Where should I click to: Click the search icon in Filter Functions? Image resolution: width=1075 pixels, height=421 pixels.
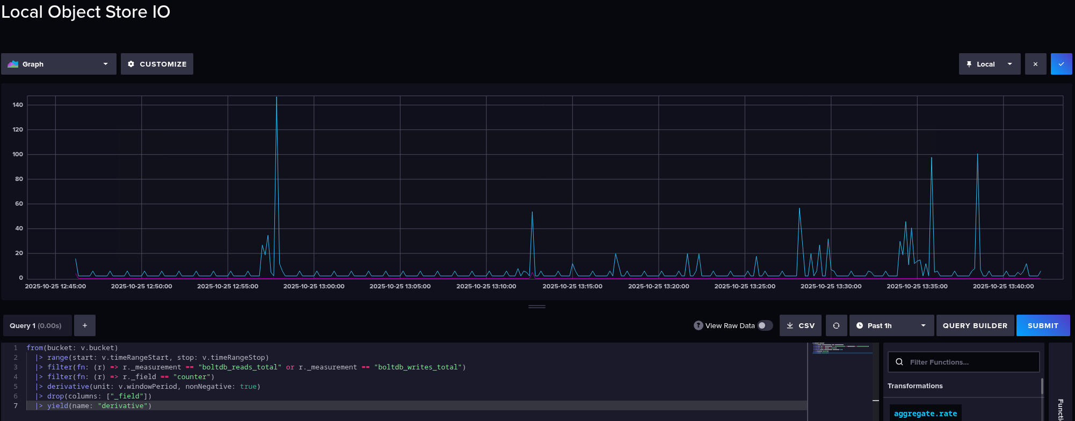click(899, 362)
